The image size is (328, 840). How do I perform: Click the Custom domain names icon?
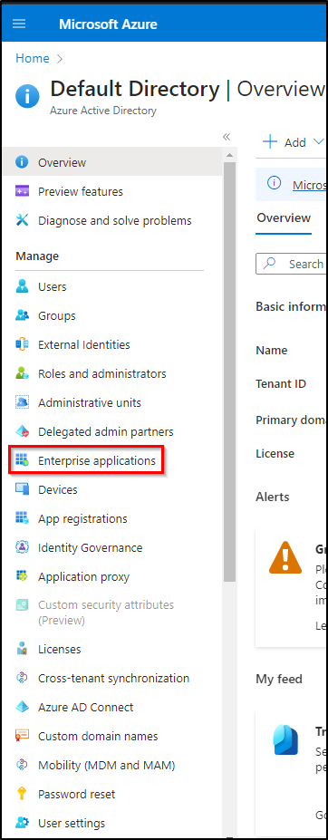pos(22,736)
